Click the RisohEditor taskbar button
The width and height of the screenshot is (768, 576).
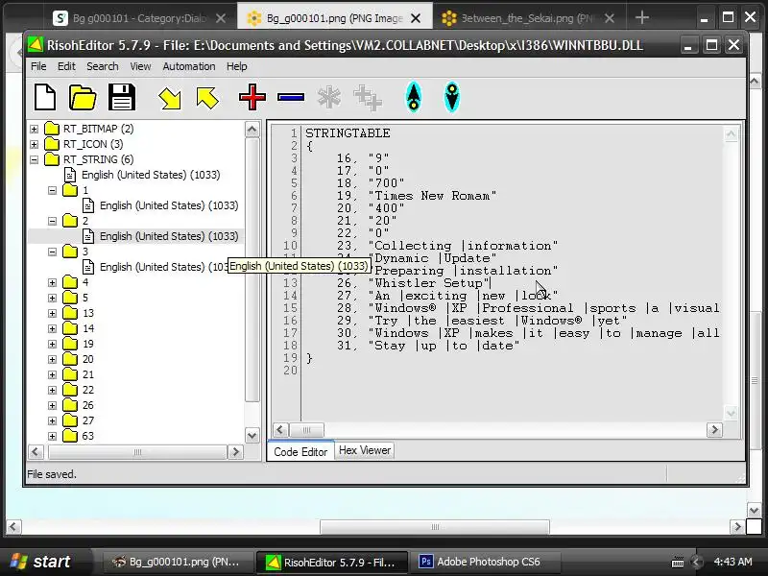[332, 562]
